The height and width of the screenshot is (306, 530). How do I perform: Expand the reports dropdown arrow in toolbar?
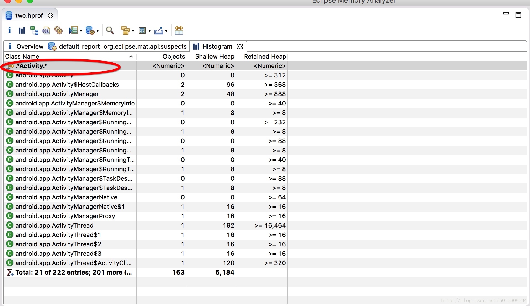81,31
